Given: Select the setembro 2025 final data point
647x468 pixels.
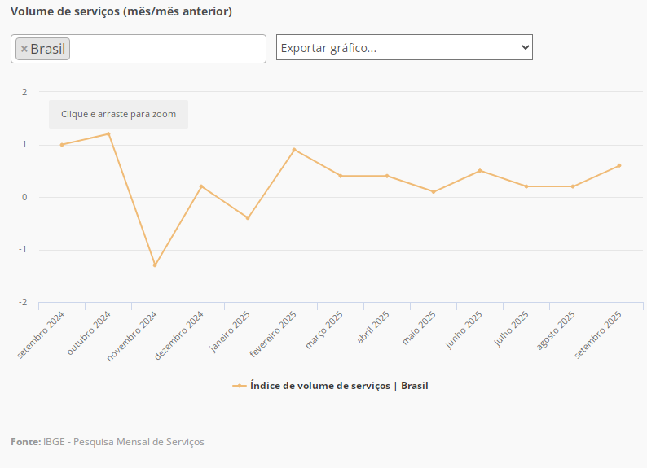Looking at the screenshot, I should [x=619, y=165].
